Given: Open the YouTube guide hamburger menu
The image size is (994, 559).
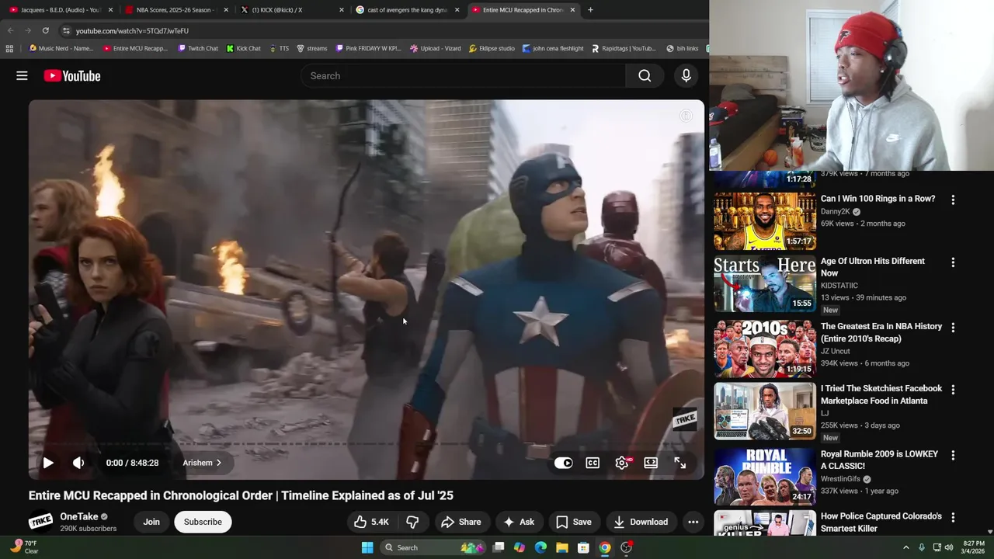Looking at the screenshot, I should [22, 75].
